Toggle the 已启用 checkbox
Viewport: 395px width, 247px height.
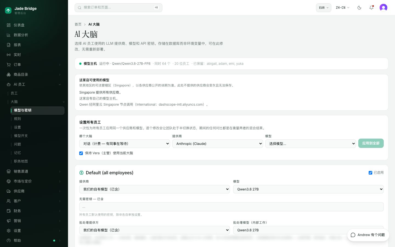click(370, 173)
